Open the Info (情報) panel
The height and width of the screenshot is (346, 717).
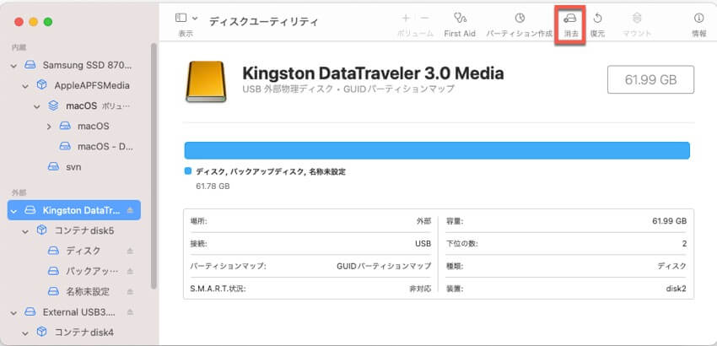(698, 19)
